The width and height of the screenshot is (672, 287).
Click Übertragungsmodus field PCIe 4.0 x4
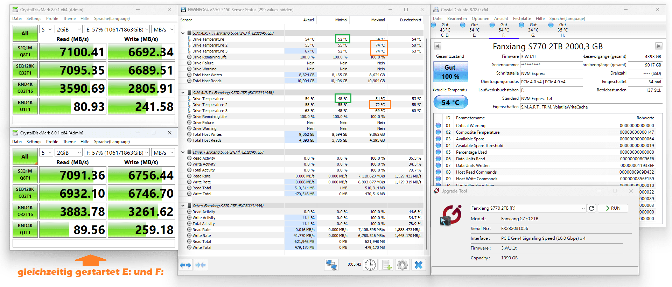click(551, 82)
